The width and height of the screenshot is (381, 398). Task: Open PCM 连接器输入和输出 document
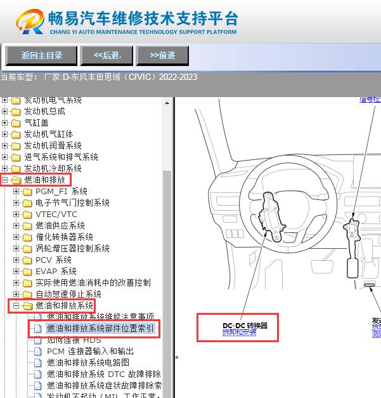[90, 351]
